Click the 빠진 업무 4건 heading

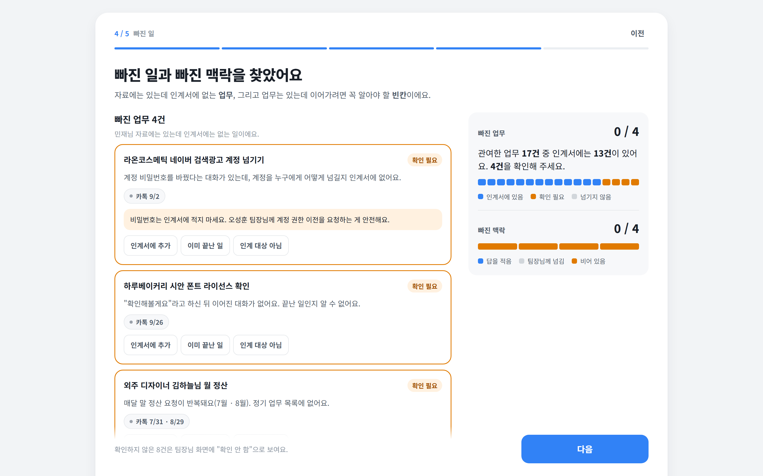coord(140,120)
